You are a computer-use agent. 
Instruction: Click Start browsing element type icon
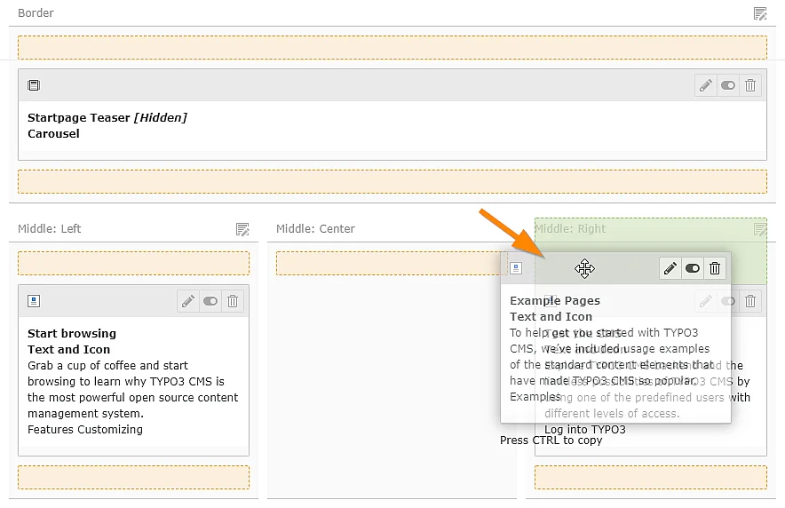click(34, 301)
